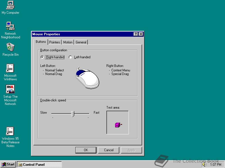Choose the Right-handed radio button
This screenshot has width=225, height=168.
(42, 57)
